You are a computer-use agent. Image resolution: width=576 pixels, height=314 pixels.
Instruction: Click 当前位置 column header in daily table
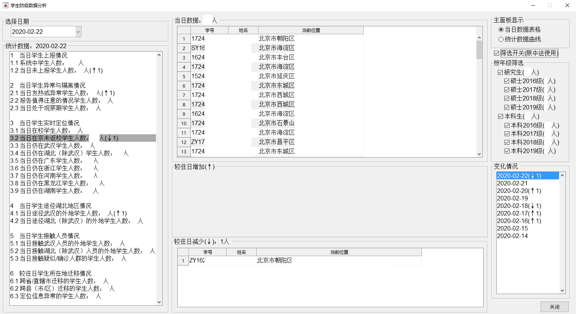pos(311,30)
